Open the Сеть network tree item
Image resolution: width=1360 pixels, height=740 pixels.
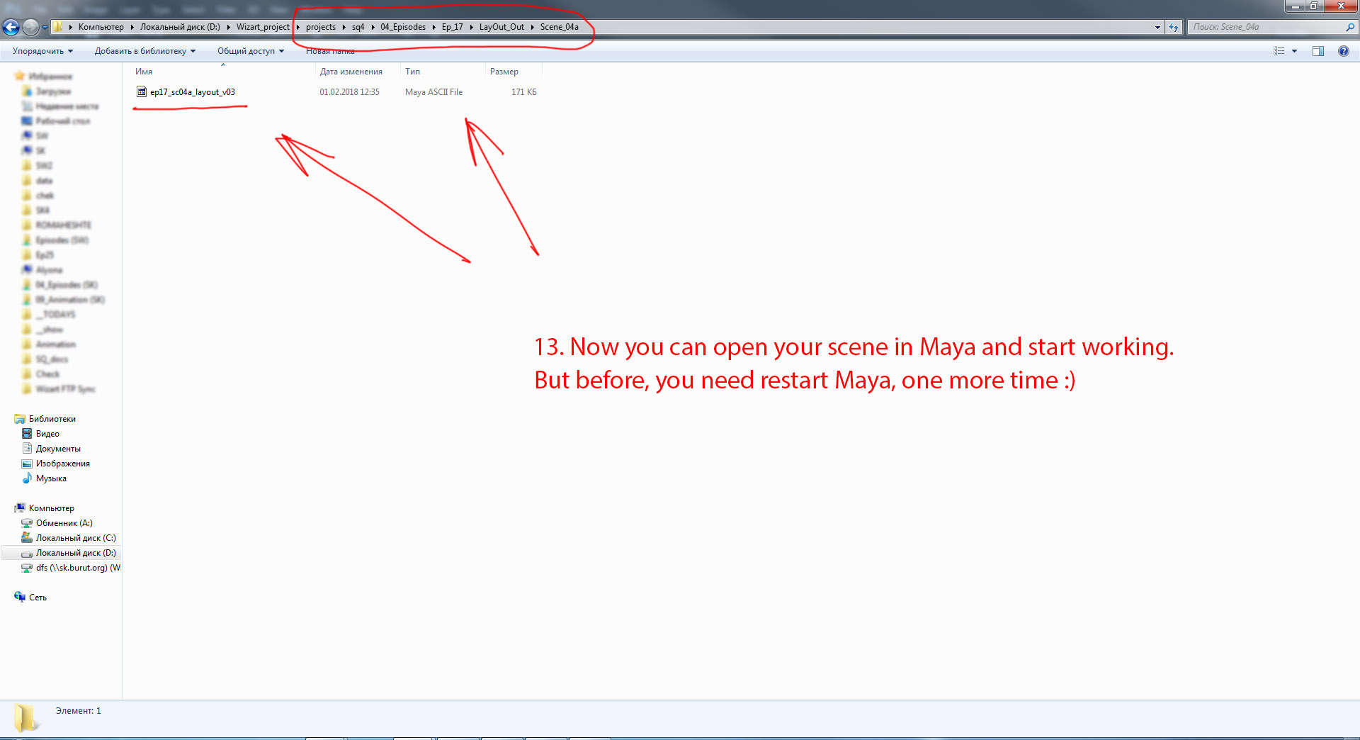click(x=38, y=598)
